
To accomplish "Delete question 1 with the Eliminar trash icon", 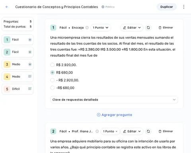I will [166, 27].
